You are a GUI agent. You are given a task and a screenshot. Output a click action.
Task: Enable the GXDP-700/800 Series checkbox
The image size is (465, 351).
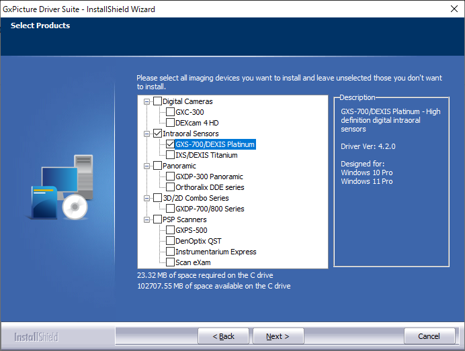coord(170,209)
